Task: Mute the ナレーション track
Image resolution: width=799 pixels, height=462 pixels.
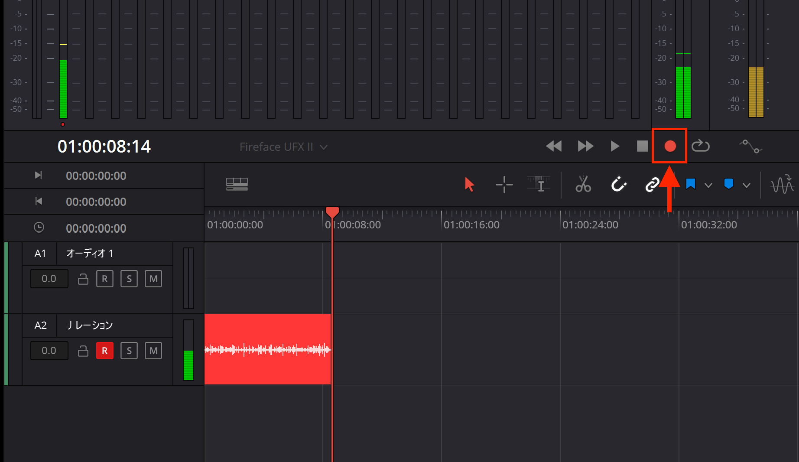Action: (x=153, y=351)
